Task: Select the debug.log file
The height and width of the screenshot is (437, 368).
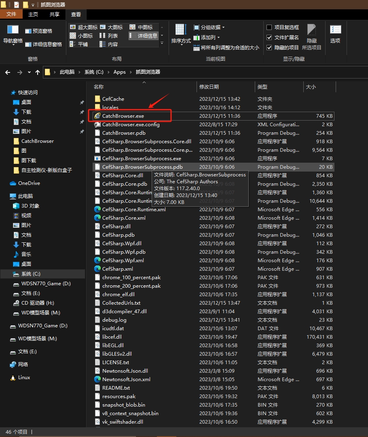Action: pos(213,320)
